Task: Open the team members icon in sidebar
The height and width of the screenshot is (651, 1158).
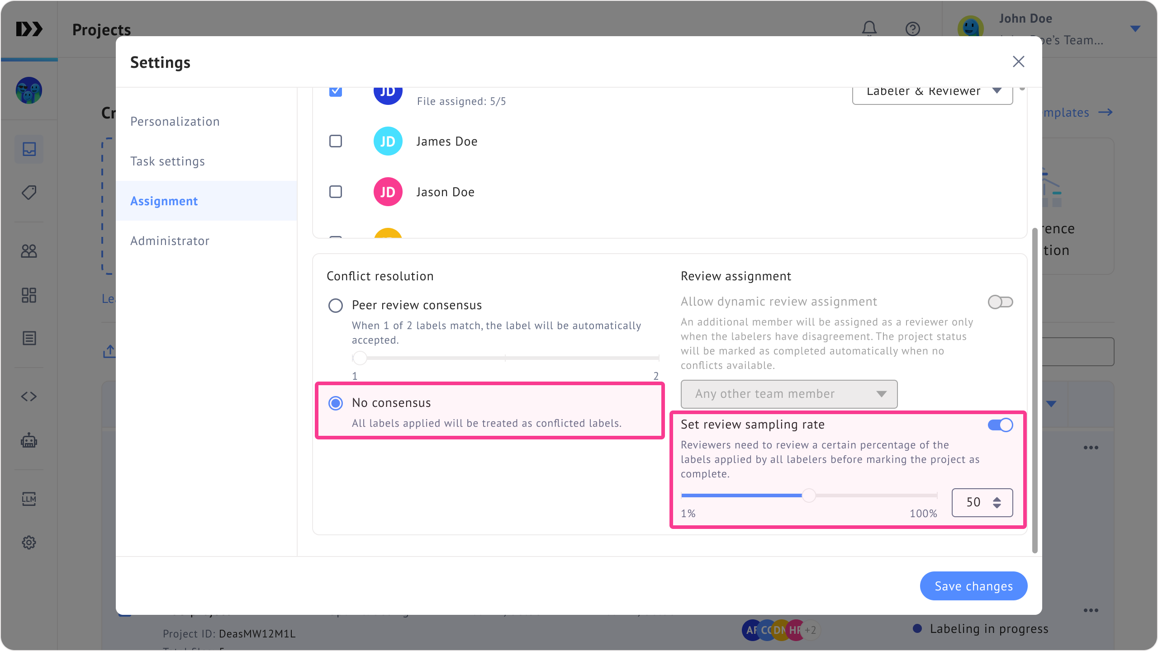Action: [29, 251]
